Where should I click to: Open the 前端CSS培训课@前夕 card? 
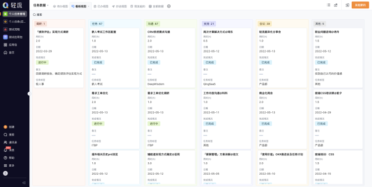(x=338, y=119)
